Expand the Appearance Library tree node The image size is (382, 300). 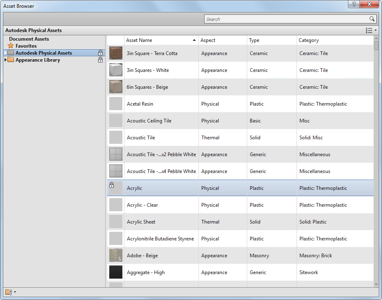point(5,60)
